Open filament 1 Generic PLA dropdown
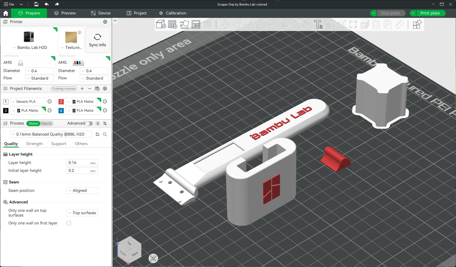 click(x=28, y=102)
